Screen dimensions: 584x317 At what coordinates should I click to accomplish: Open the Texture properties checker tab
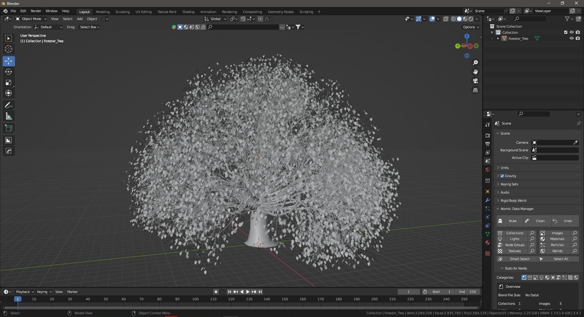coord(488,253)
